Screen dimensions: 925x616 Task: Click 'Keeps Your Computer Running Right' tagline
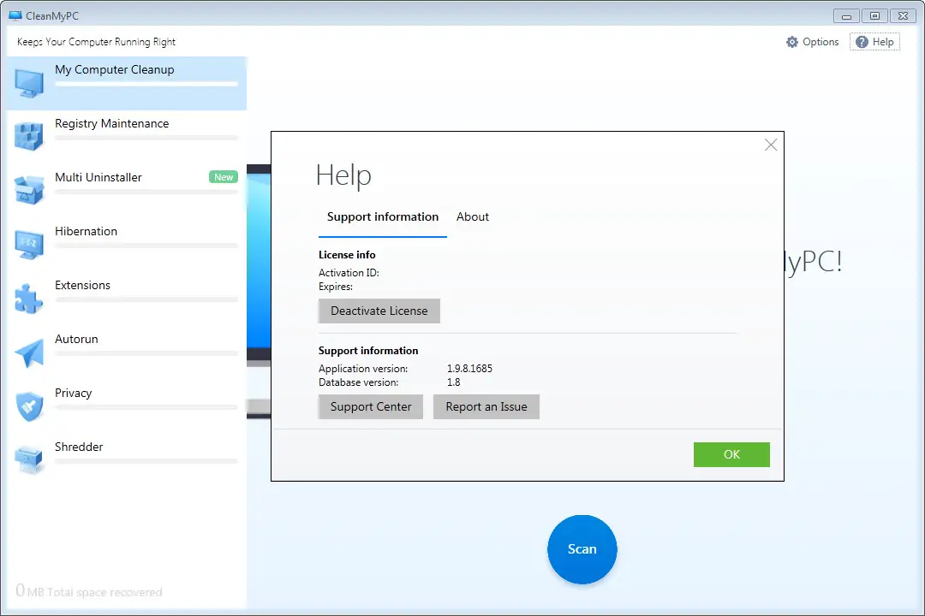(96, 42)
